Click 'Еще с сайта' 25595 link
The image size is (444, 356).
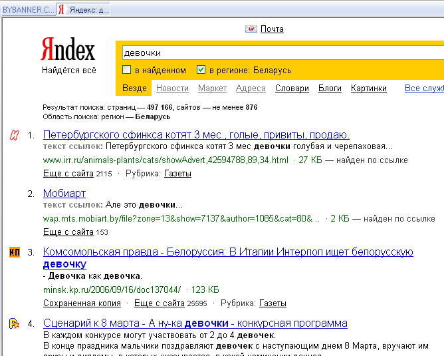[160, 303]
